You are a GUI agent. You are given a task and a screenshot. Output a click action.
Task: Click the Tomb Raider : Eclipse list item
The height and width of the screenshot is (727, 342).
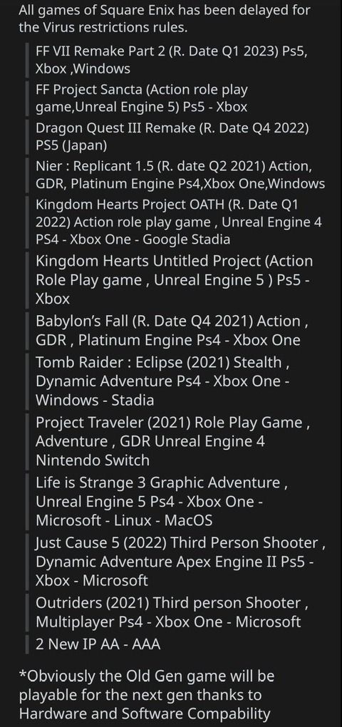click(x=163, y=381)
